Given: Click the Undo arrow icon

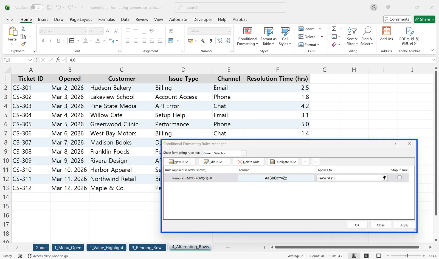Looking at the screenshot, I should pos(58,7).
